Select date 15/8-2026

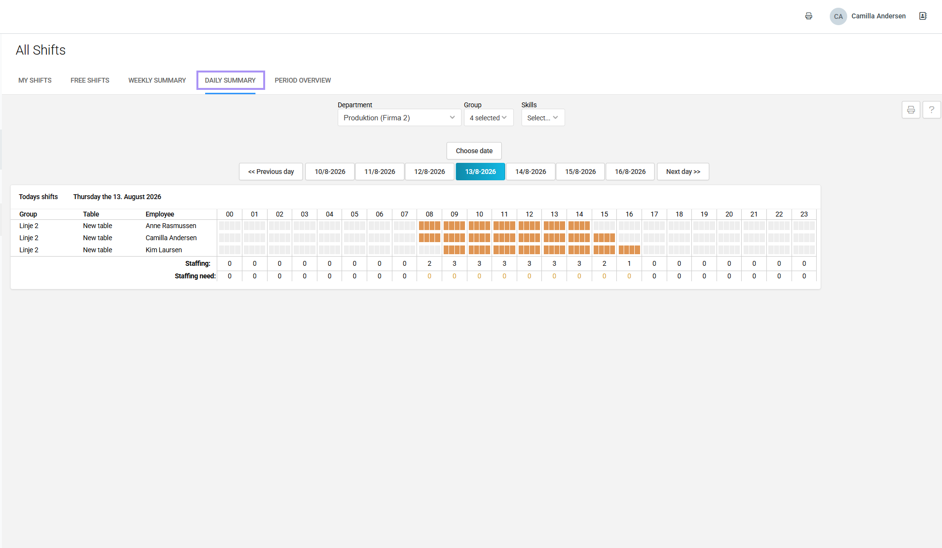(x=581, y=172)
